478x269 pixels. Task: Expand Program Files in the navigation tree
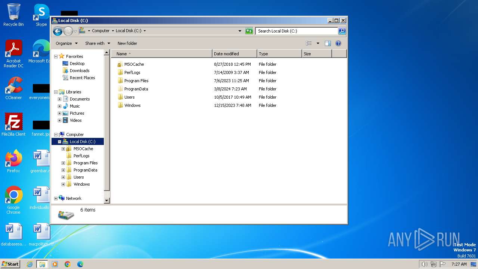click(x=63, y=163)
